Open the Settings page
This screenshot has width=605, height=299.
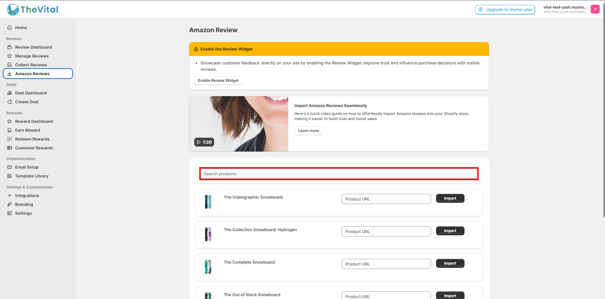(38, 213)
